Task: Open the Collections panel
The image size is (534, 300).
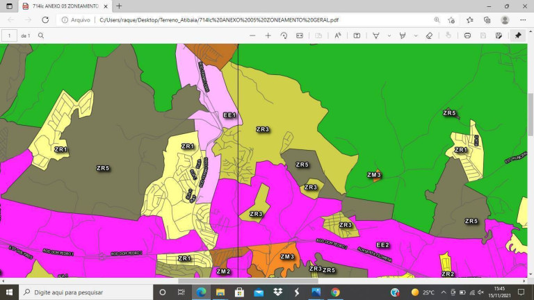Action: click(487, 19)
